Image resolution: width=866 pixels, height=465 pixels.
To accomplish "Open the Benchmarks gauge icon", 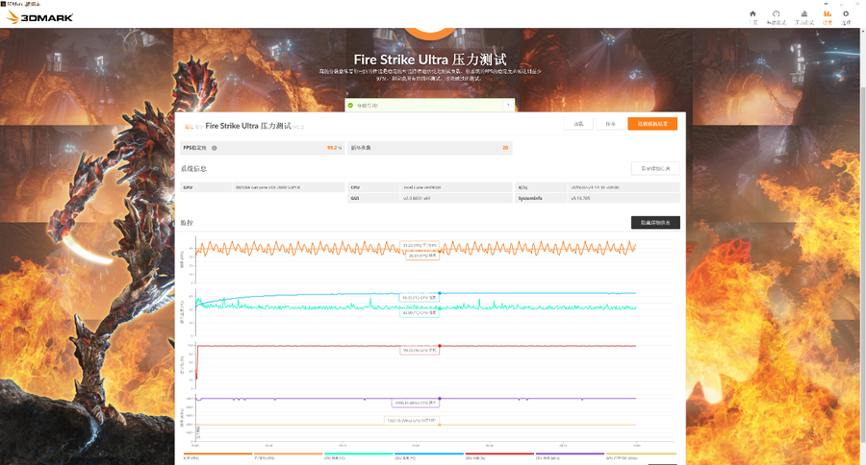I will 776,16.
